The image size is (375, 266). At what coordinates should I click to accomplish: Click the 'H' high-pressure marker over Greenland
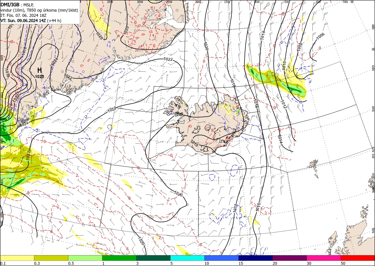point(39,70)
